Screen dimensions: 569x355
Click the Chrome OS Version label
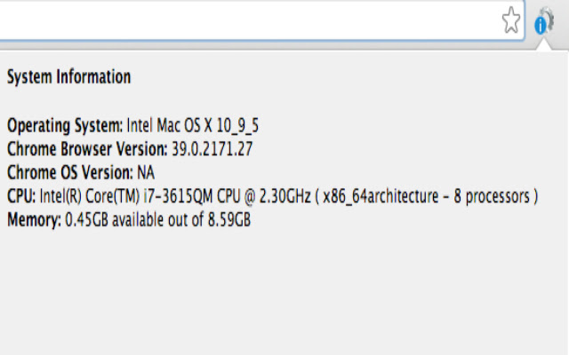point(69,172)
